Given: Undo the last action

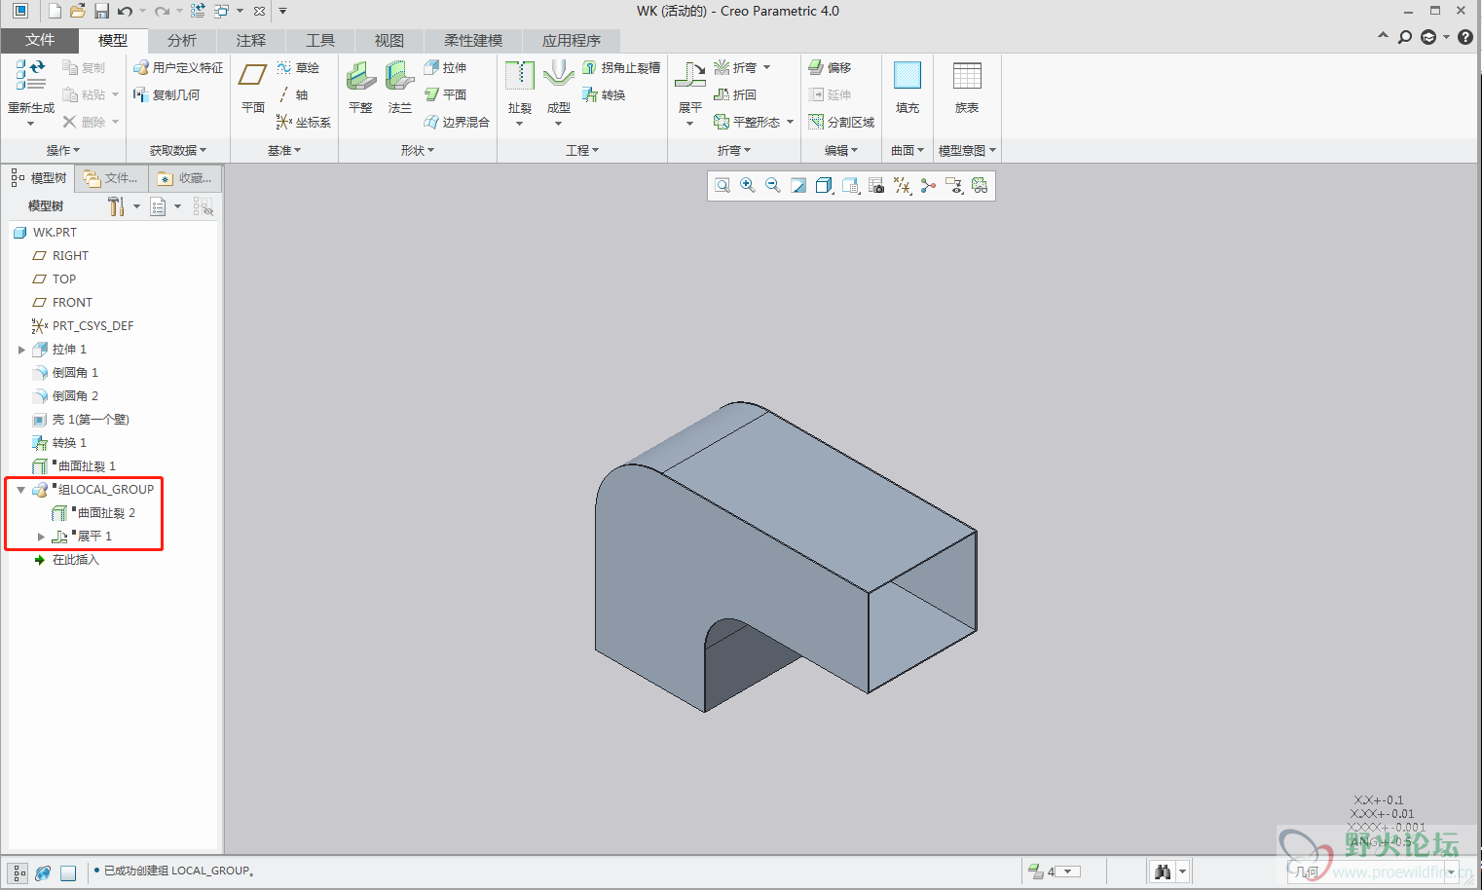Looking at the screenshot, I should [x=125, y=11].
